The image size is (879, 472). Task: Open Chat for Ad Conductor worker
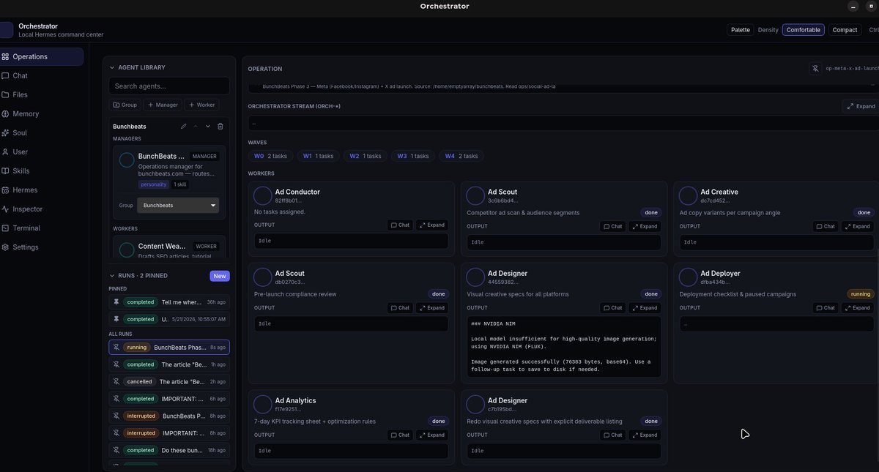(400, 225)
